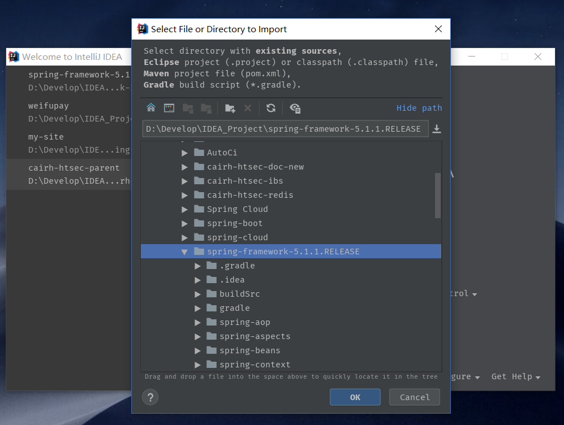
Task: Click the project directory toolbar icon
Action: click(x=188, y=108)
